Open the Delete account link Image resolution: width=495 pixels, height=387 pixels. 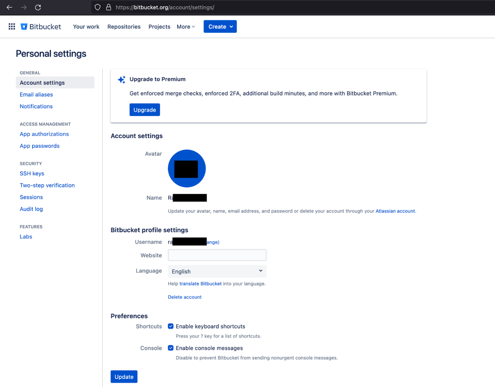[x=184, y=297]
